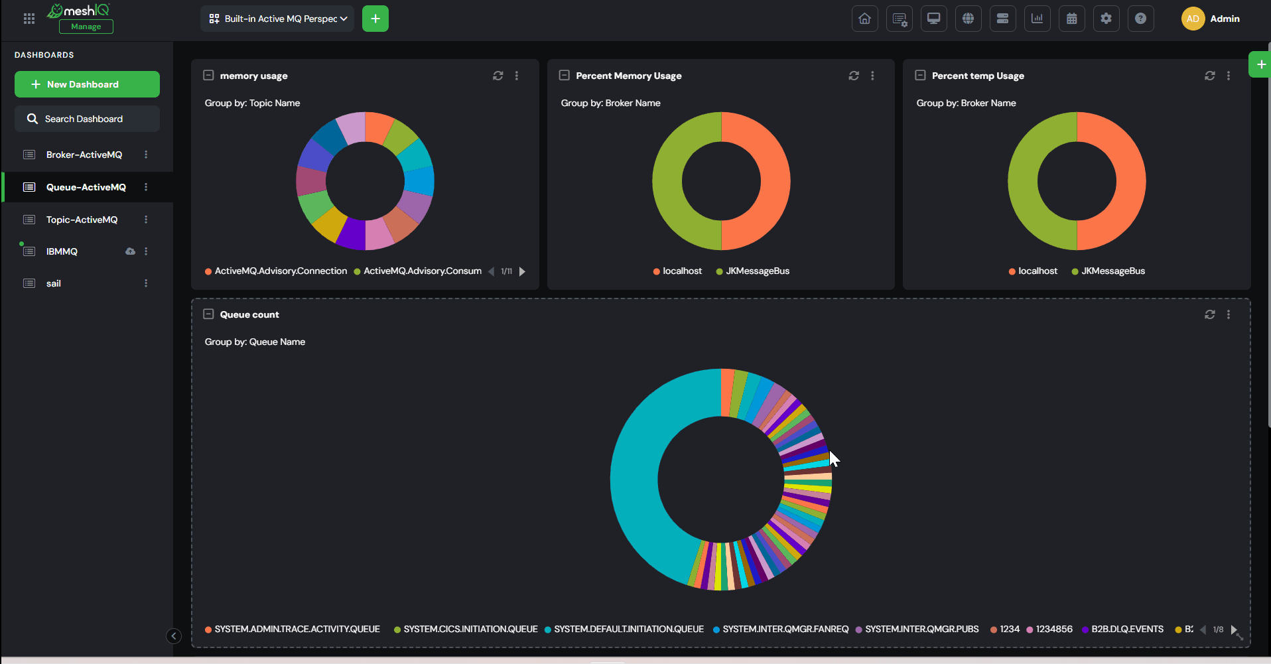Toggle JKMessageBus legend in Percent Memory Usage
The image size is (1271, 664).
(x=753, y=271)
